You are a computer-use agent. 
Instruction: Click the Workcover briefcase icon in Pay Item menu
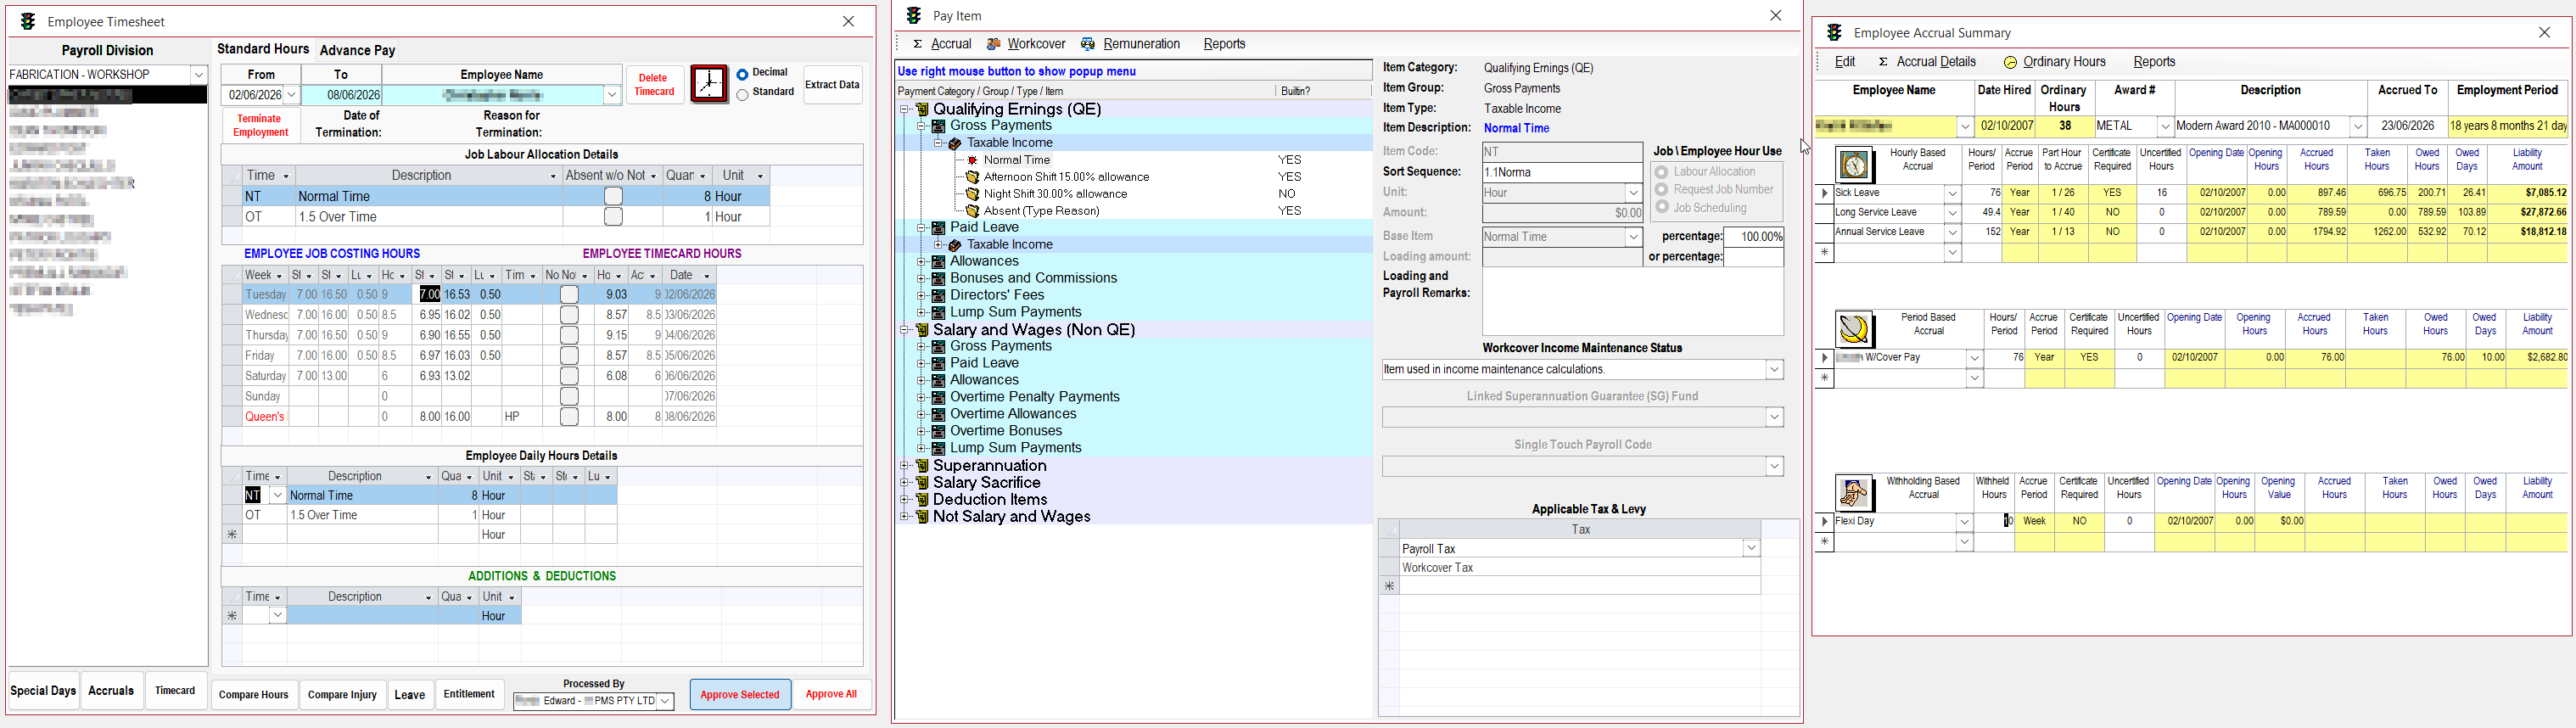994,44
